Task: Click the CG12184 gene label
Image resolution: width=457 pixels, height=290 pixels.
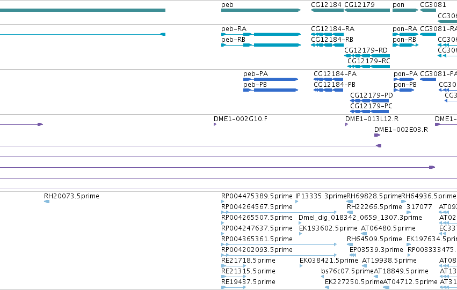Action: pyautogui.click(x=326, y=5)
